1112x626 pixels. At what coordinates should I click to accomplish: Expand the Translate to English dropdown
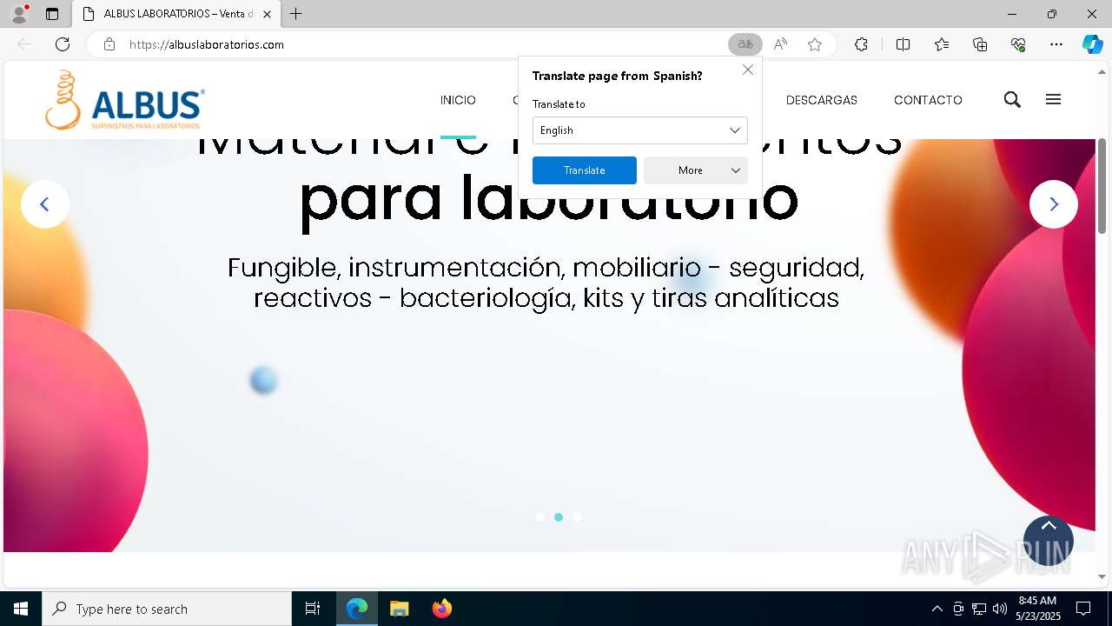pyautogui.click(x=640, y=130)
